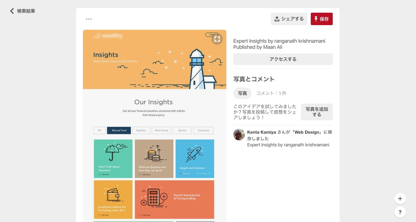Viewport: 416px width, 222px height.
Task: Switch to the 写真 tab
Action: (242, 93)
